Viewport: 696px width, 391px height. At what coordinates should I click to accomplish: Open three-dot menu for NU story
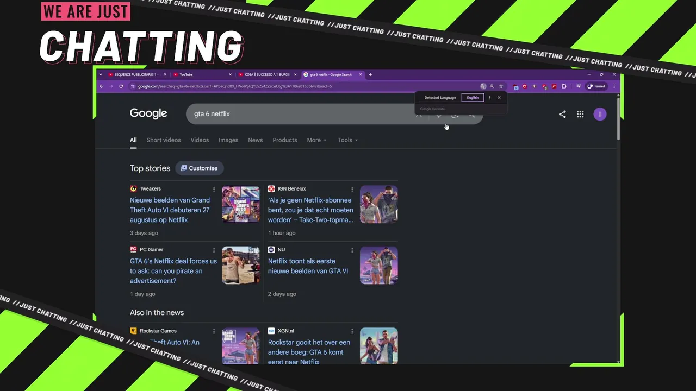click(352, 250)
